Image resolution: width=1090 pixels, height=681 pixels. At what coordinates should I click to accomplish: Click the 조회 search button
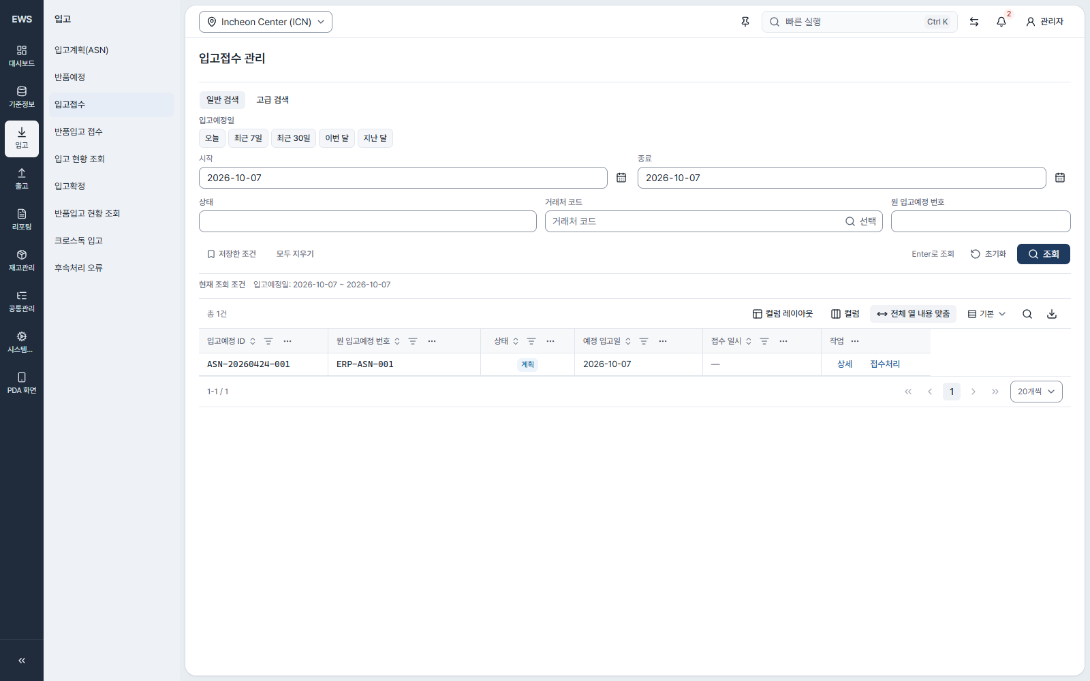[1044, 254]
